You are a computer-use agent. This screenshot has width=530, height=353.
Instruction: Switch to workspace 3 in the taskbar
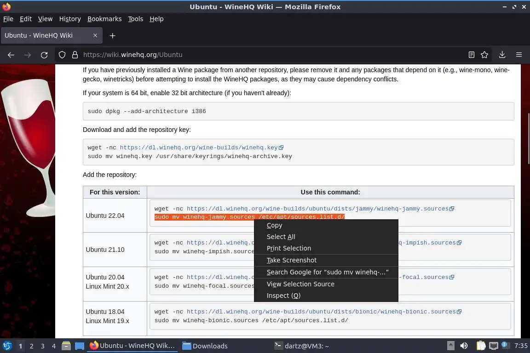pyautogui.click(x=43, y=346)
